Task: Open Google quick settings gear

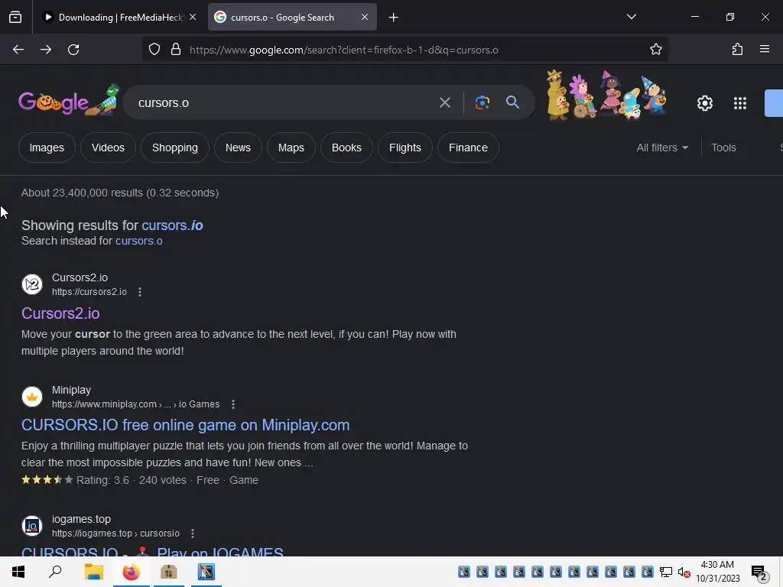Action: click(x=704, y=103)
